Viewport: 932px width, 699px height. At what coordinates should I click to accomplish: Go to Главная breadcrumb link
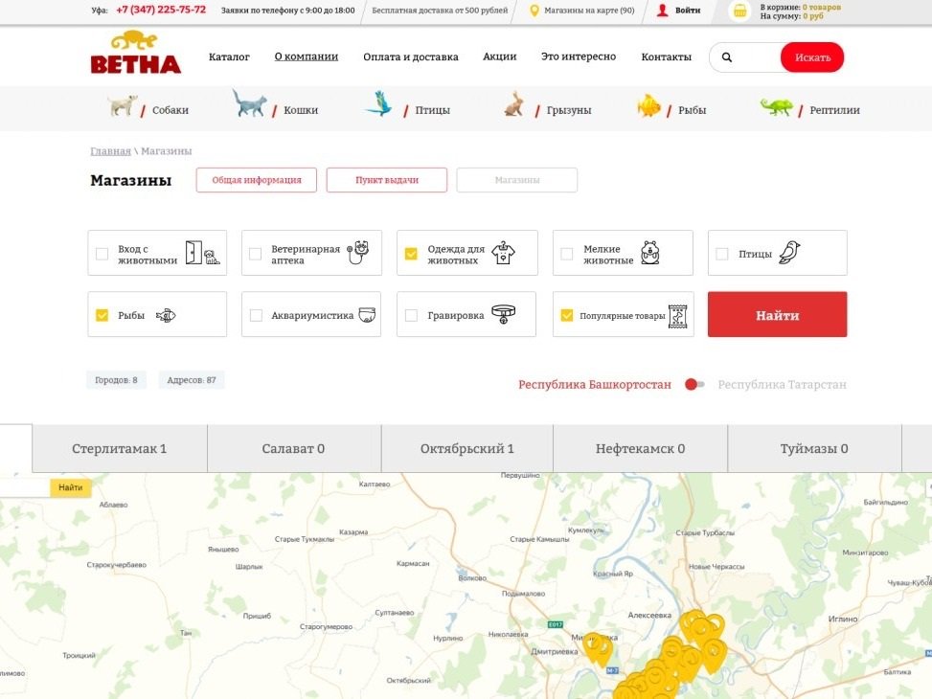pyautogui.click(x=110, y=151)
